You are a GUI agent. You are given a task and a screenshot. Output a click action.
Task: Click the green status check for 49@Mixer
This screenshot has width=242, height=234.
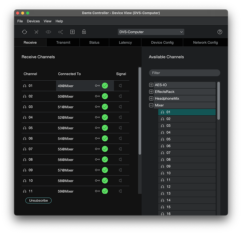(105, 86)
